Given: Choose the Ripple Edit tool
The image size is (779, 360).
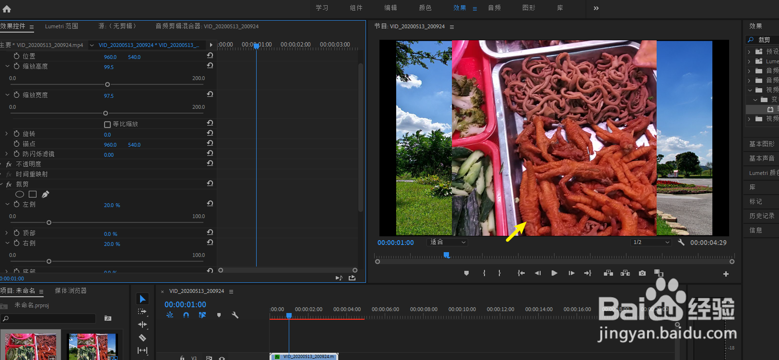Looking at the screenshot, I should [142, 325].
